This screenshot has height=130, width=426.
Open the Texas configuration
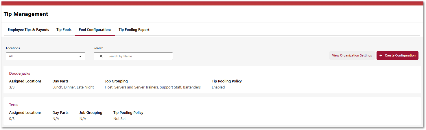tap(14, 105)
